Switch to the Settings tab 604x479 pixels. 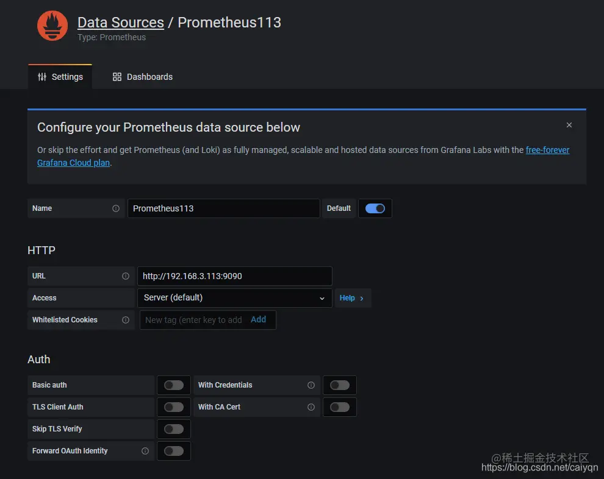tap(60, 77)
